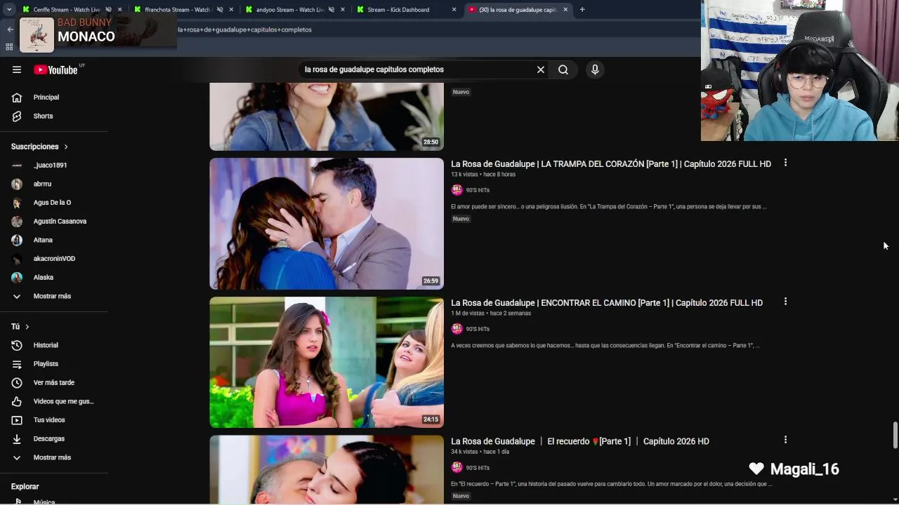The height and width of the screenshot is (505, 899).
Task: Play the 24:15 girl in pink thumbnail
Action: (x=327, y=362)
